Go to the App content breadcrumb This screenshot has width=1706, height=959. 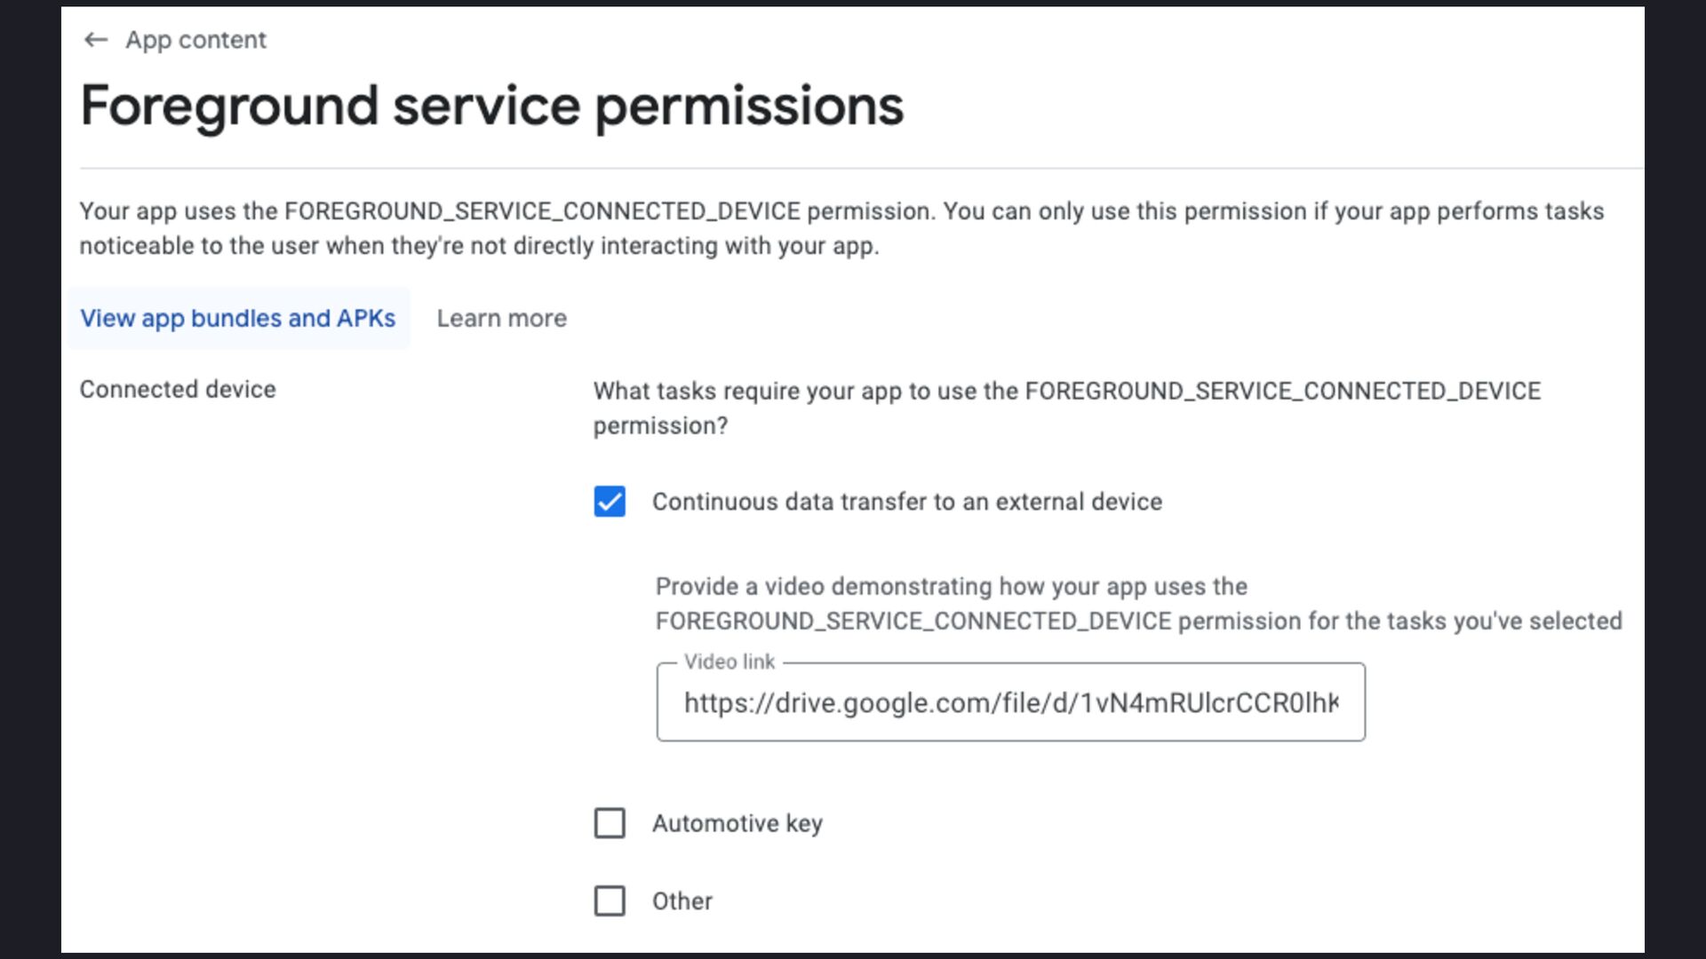(195, 40)
